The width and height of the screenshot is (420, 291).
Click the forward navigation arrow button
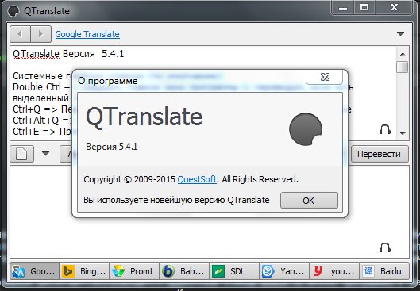pyautogui.click(x=41, y=34)
